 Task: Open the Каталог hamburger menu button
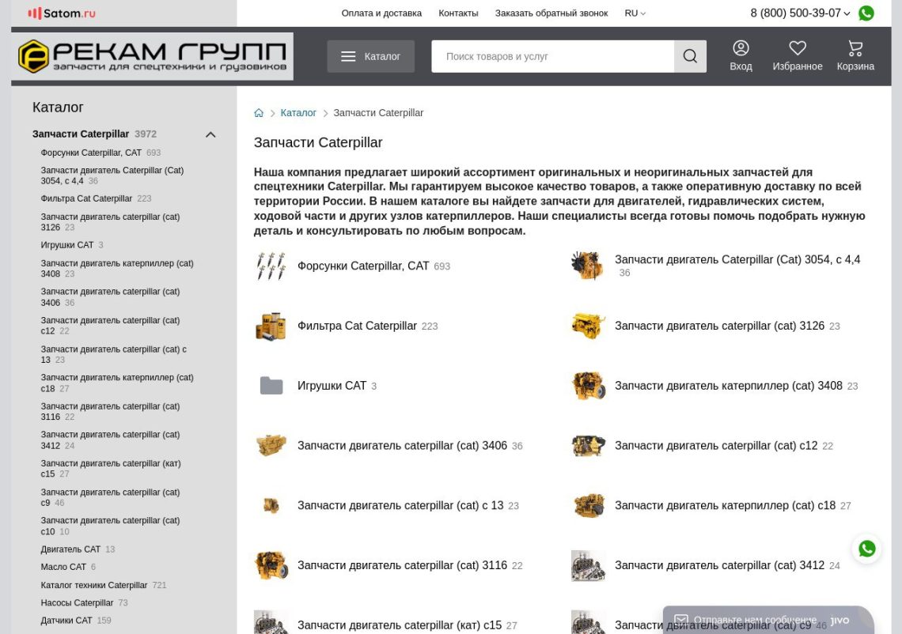[370, 56]
